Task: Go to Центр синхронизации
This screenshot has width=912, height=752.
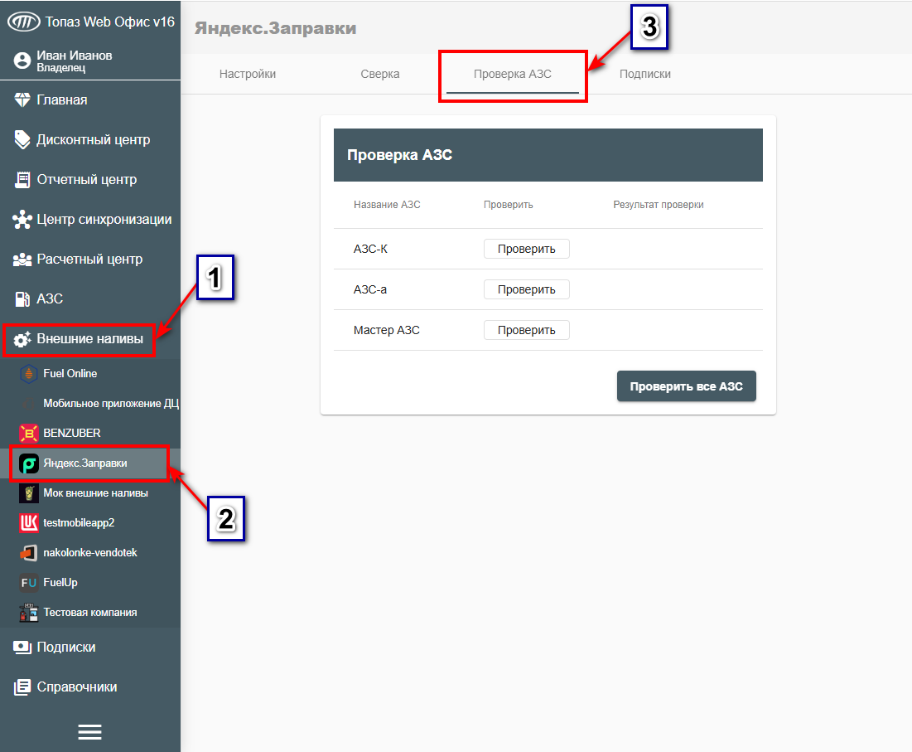Action: click(90, 220)
